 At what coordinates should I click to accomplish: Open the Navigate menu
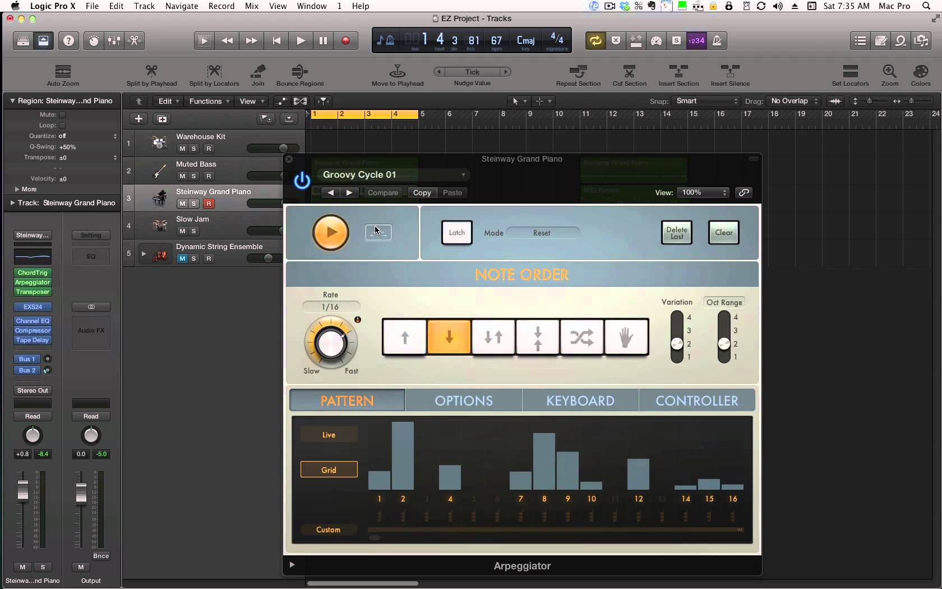(x=182, y=6)
